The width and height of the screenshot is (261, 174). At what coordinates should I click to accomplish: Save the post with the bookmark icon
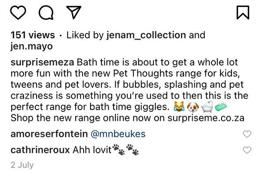click(242, 13)
